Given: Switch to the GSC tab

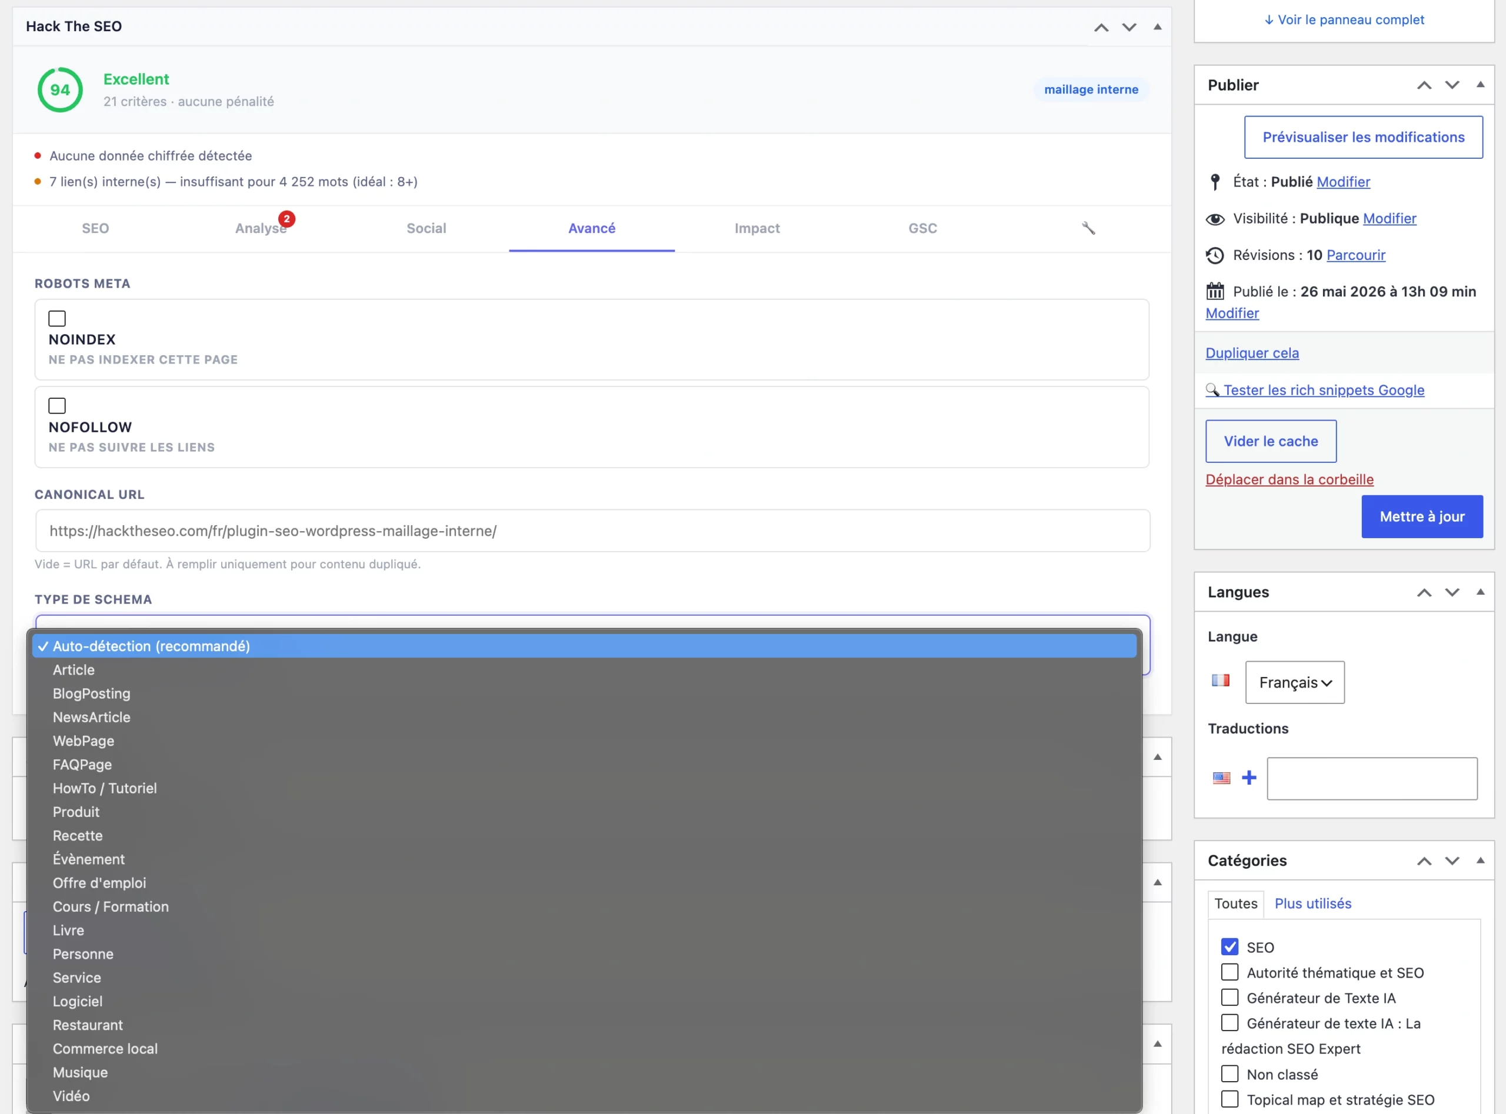Looking at the screenshot, I should point(922,229).
